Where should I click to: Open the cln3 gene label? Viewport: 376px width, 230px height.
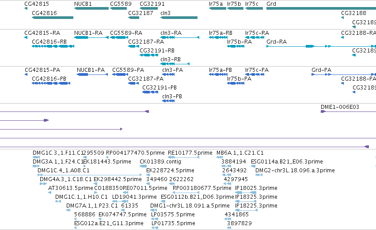[x=165, y=13]
